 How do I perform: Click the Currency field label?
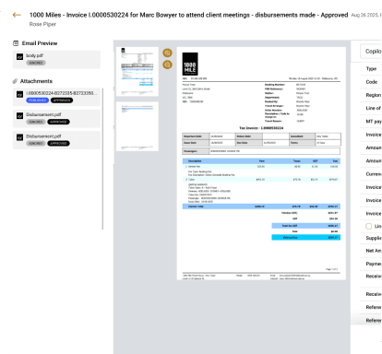click(x=374, y=174)
